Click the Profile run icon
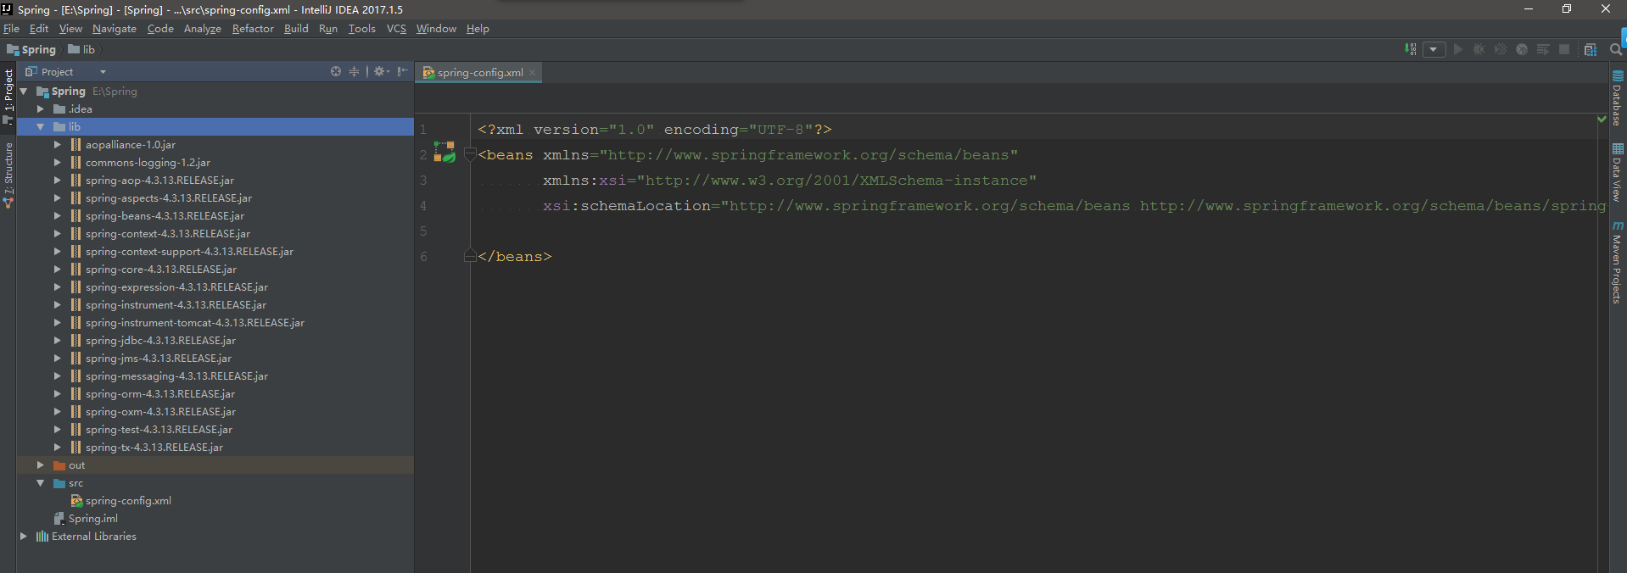Viewport: 1627px width, 573px height. (x=1522, y=49)
